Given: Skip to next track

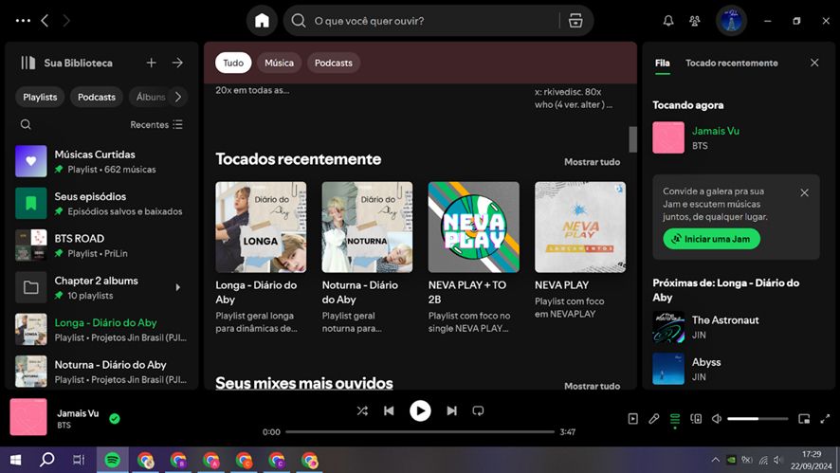Looking at the screenshot, I should (x=451, y=410).
